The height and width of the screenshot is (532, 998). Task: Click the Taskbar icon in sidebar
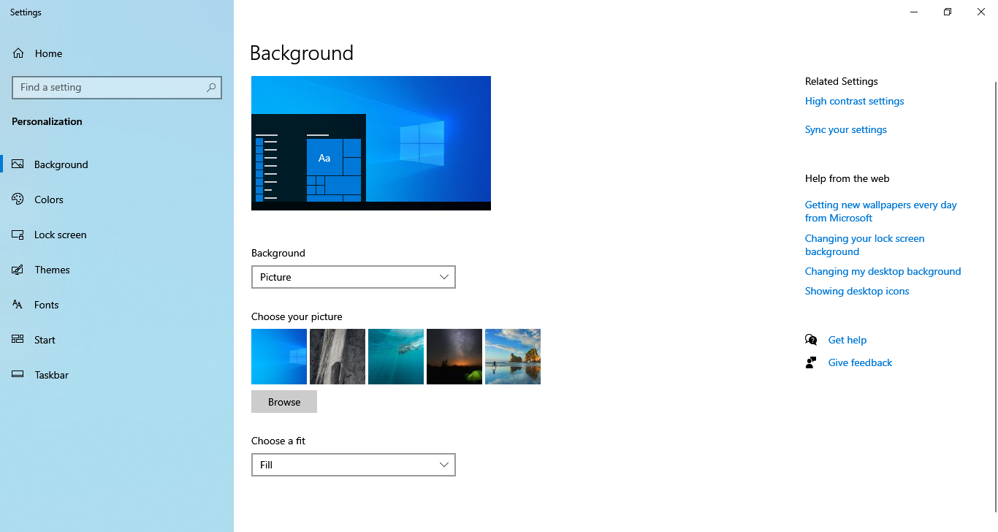point(18,375)
